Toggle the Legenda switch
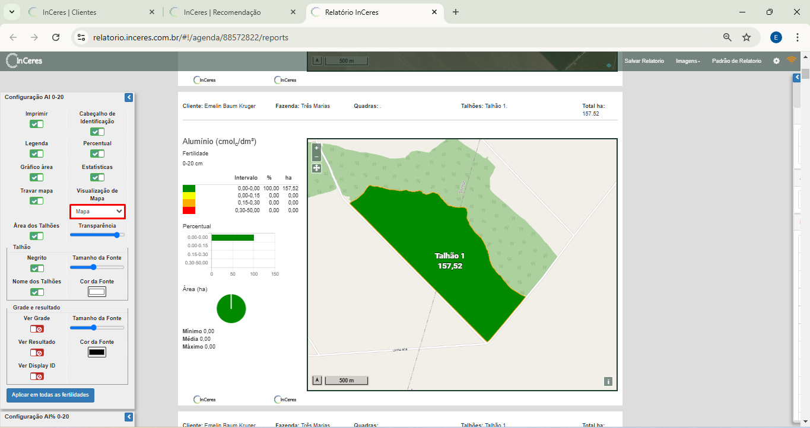810x428 pixels. click(37, 154)
